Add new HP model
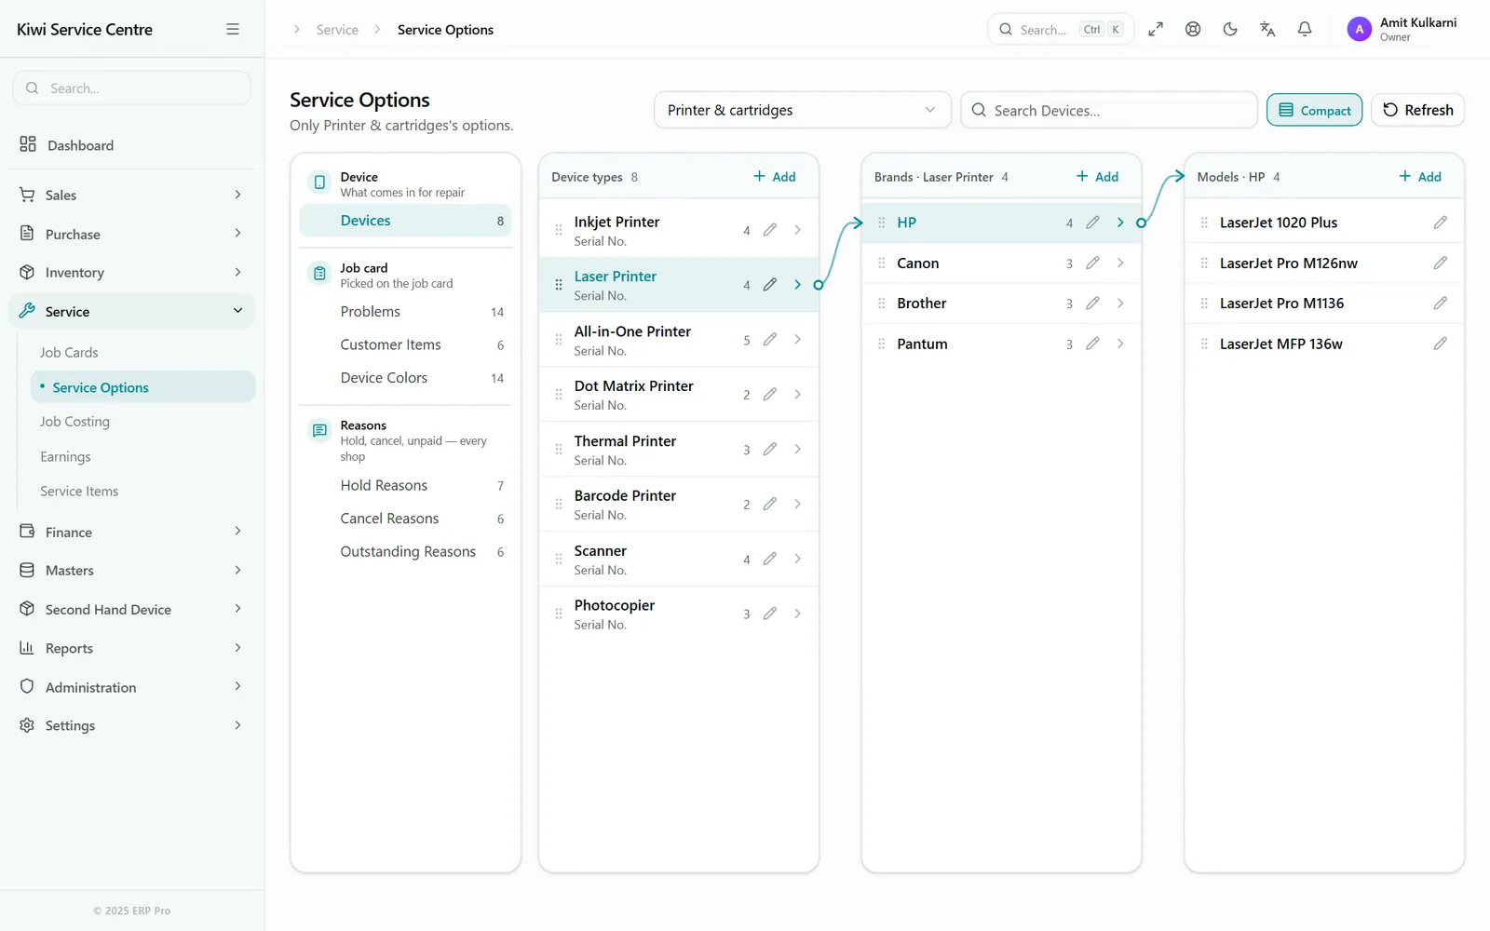The width and height of the screenshot is (1490, 931). coord(1421,177)
